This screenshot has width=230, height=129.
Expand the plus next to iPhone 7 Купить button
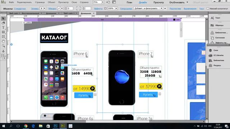tap(160, 94)
